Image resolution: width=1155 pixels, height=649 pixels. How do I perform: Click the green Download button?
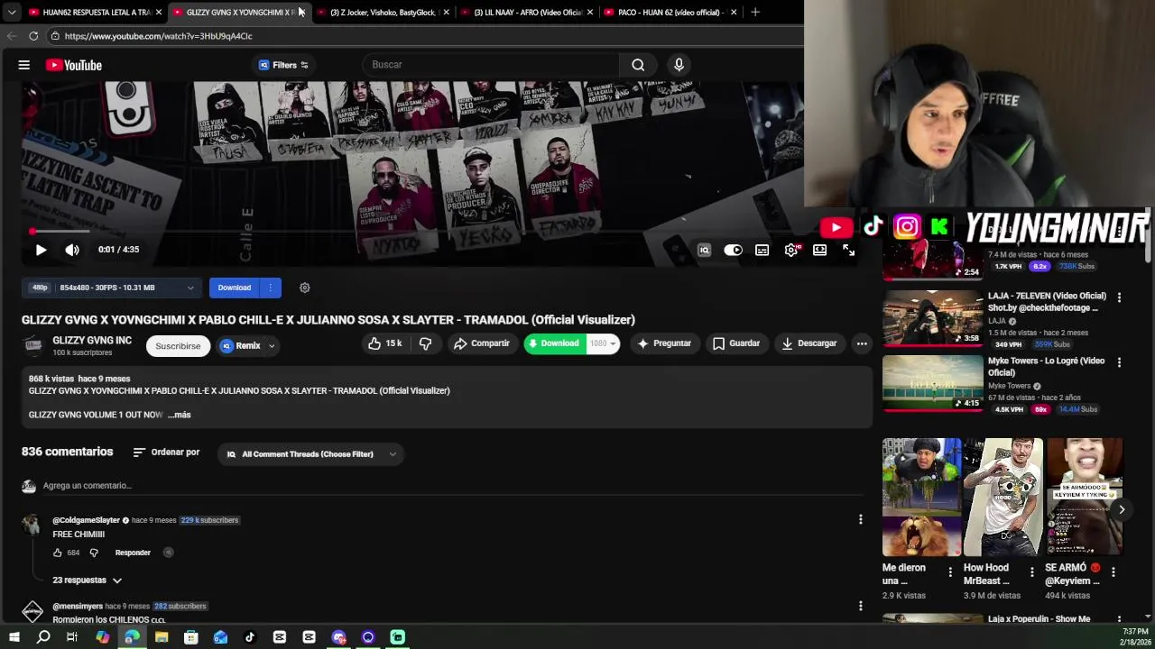(x=554, y=343)
